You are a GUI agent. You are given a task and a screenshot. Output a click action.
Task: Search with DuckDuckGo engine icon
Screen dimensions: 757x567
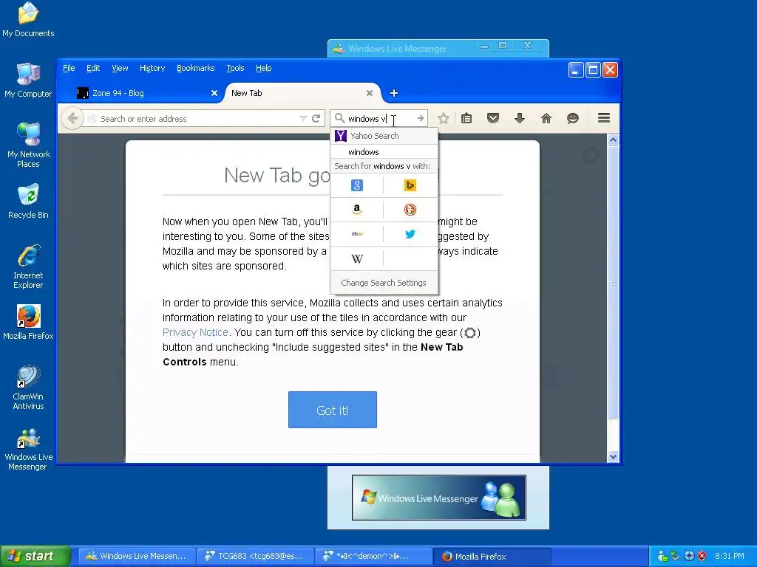point(410,209)
